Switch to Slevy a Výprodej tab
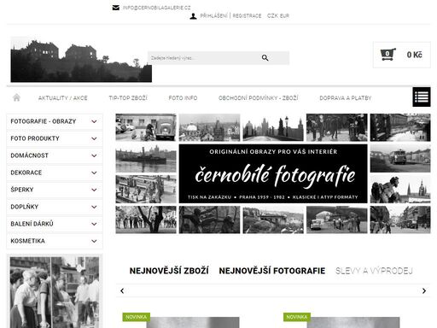 tap(374, 271)
